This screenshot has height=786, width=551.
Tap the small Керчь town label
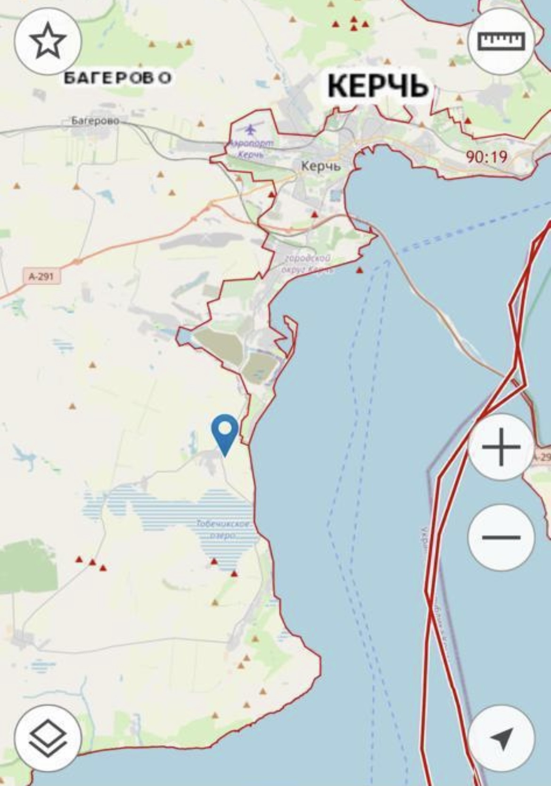coord(321,166)
